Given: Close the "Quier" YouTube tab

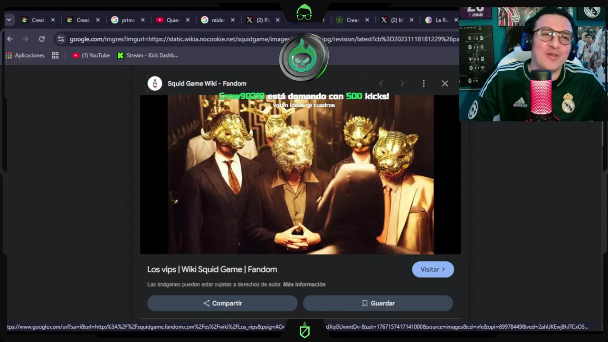Looking at the screenshot, I should pyautogui.click(x=188, y=20).
